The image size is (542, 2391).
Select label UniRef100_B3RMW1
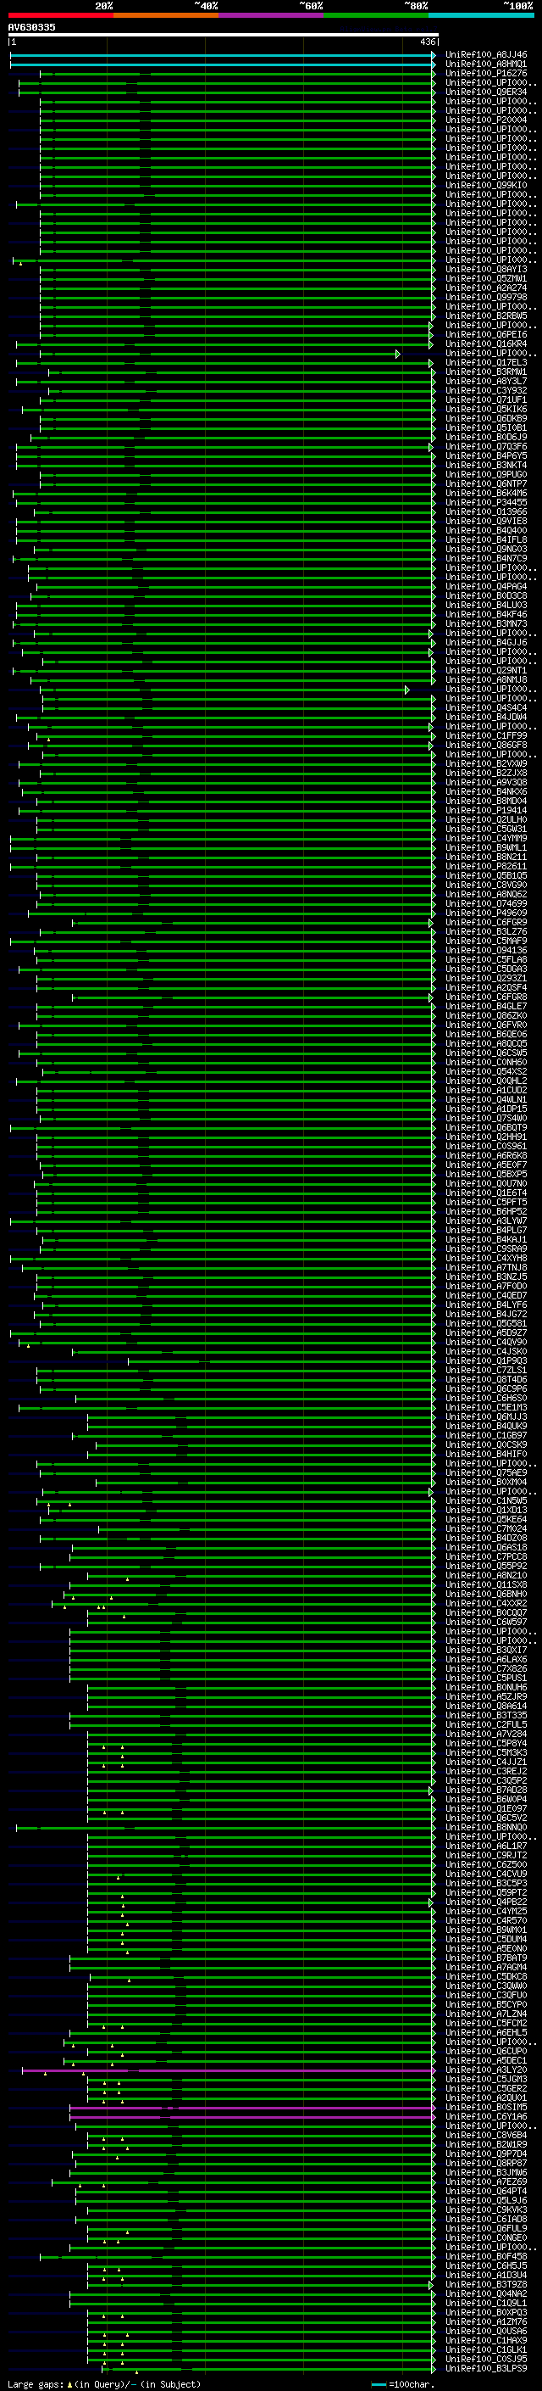pyautogui.click(x=486, y=372)
